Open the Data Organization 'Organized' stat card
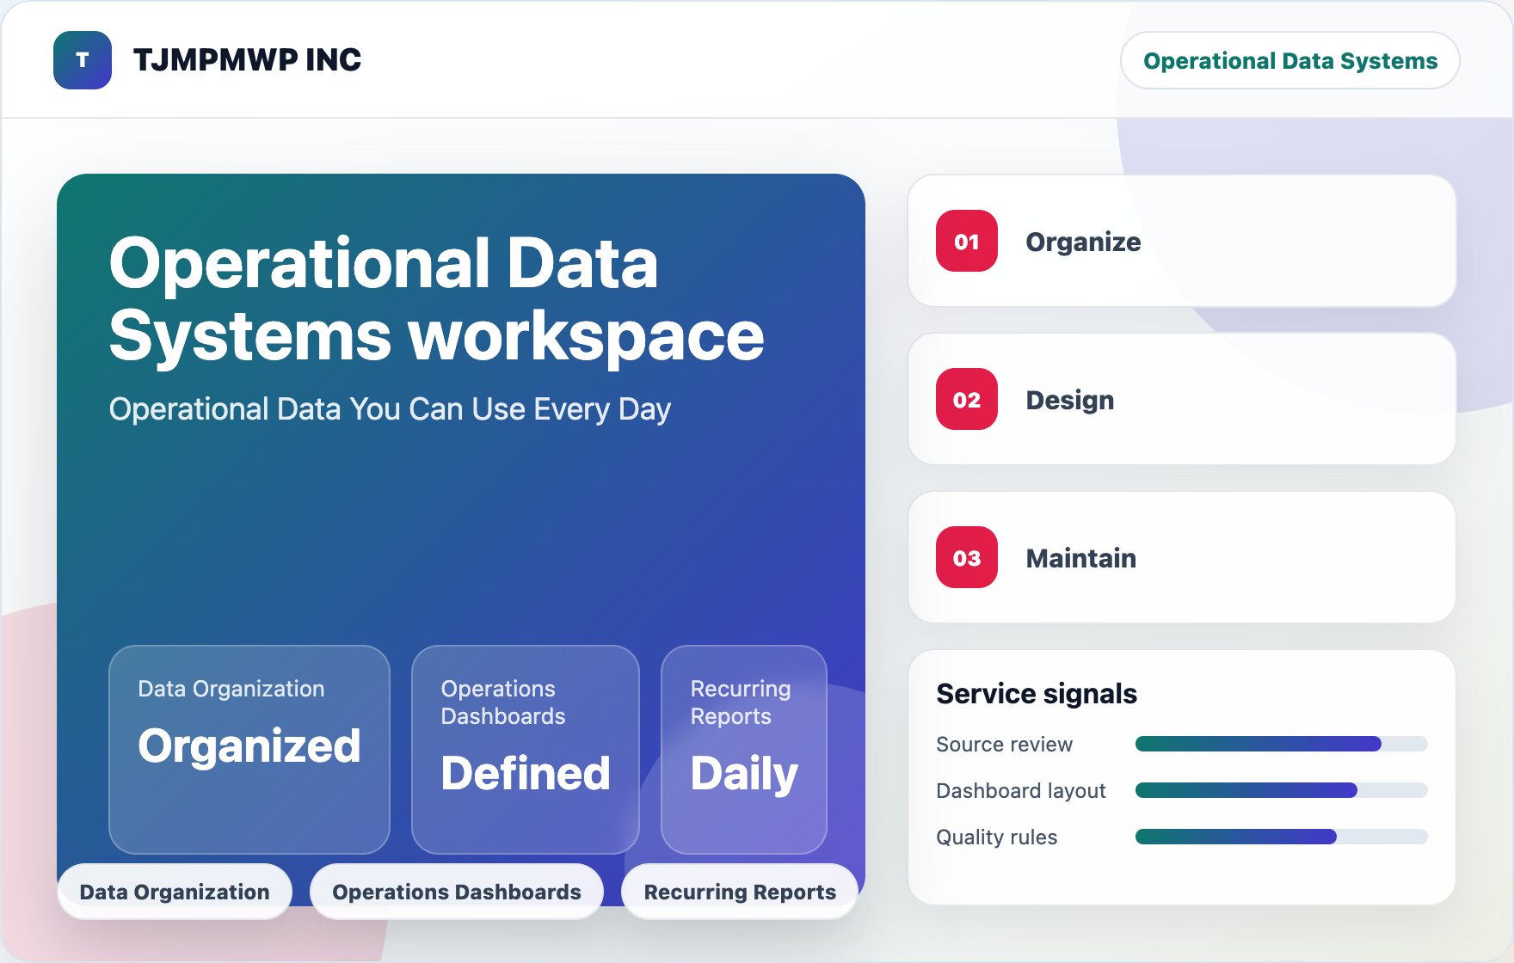The height and width of the screenshot is (963, 1514). (249, 749)
